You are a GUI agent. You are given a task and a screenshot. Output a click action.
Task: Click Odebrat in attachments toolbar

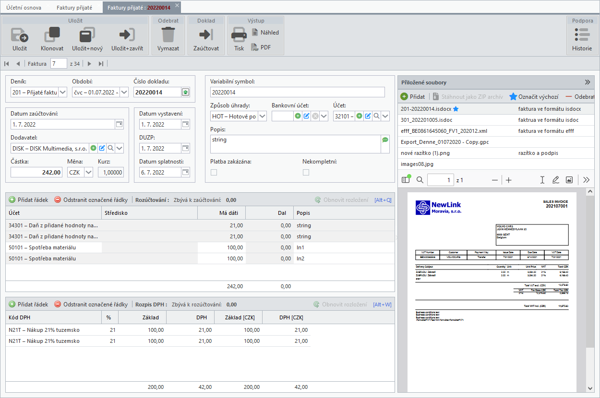click(x=580, y=96)
